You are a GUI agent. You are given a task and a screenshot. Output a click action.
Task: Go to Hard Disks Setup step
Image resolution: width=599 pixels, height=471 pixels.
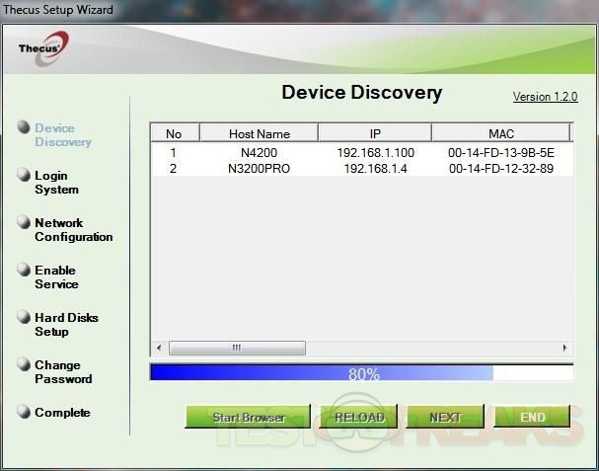66,325
